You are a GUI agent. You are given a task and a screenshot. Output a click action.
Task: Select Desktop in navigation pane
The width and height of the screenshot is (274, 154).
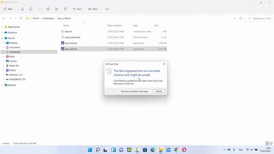[x=13, y=43]
